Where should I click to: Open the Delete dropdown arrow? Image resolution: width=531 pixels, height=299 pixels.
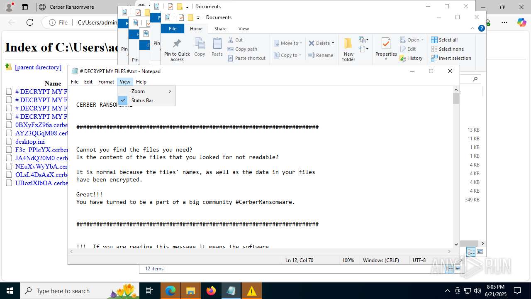click(x=333, y=43)
